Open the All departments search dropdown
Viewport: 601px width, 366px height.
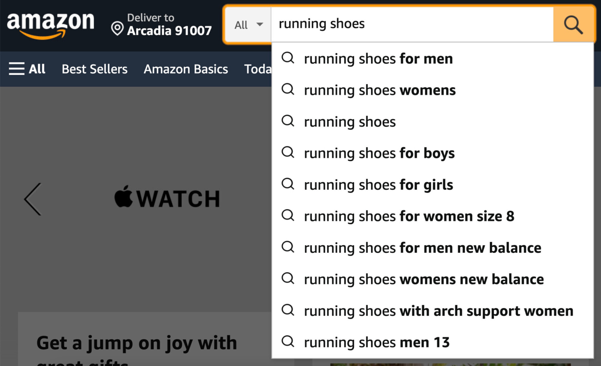[x=248, y=25]
